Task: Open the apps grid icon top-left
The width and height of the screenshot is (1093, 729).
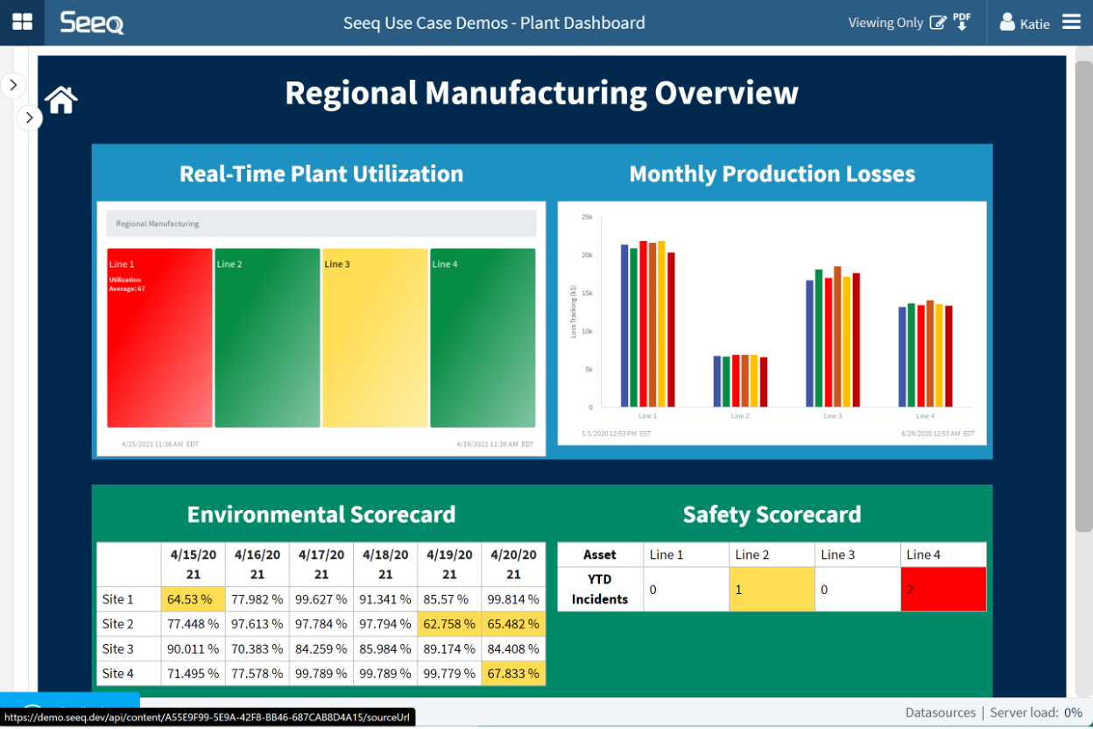Action: point(21,22)
